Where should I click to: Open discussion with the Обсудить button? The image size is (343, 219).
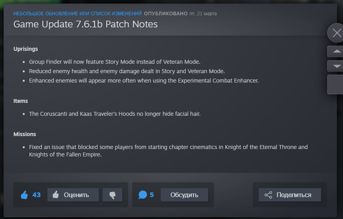[x=184, y=195]
